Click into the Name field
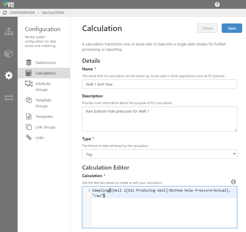Screen dimensions: 246x232 [x=160, y=84]
